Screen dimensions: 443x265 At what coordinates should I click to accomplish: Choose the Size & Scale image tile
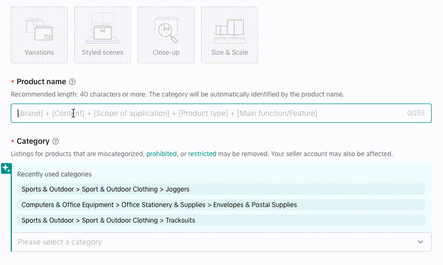pos(230,35)
